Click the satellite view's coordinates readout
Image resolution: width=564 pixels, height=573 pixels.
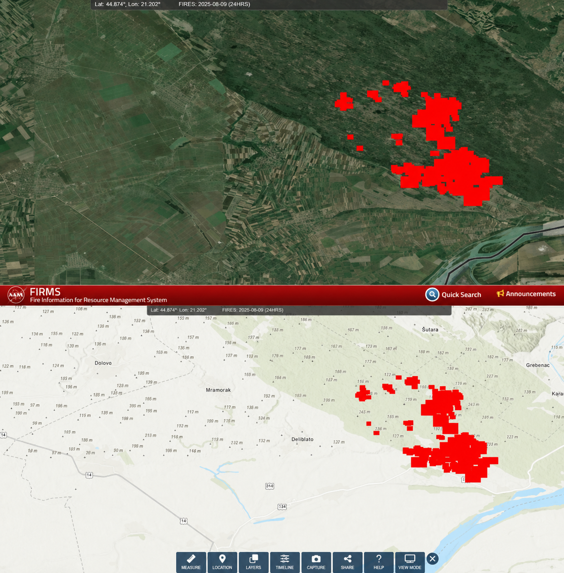coord(127,4)
